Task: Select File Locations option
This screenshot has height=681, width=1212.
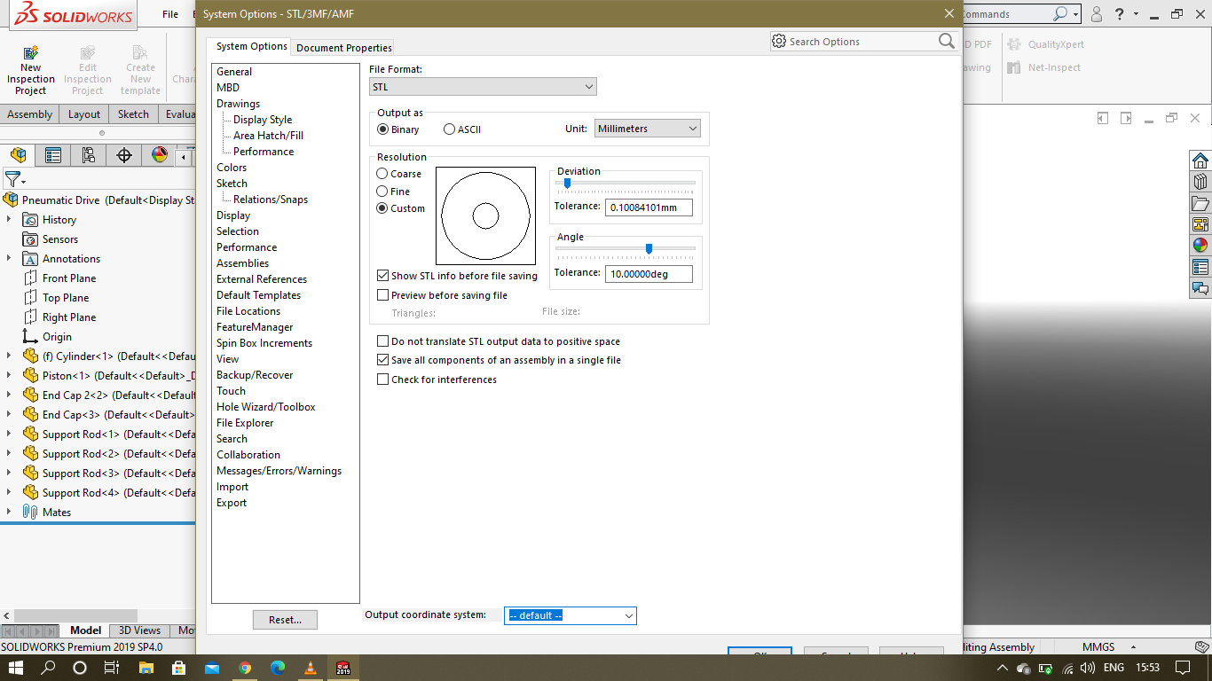Action: coord(248,311)
